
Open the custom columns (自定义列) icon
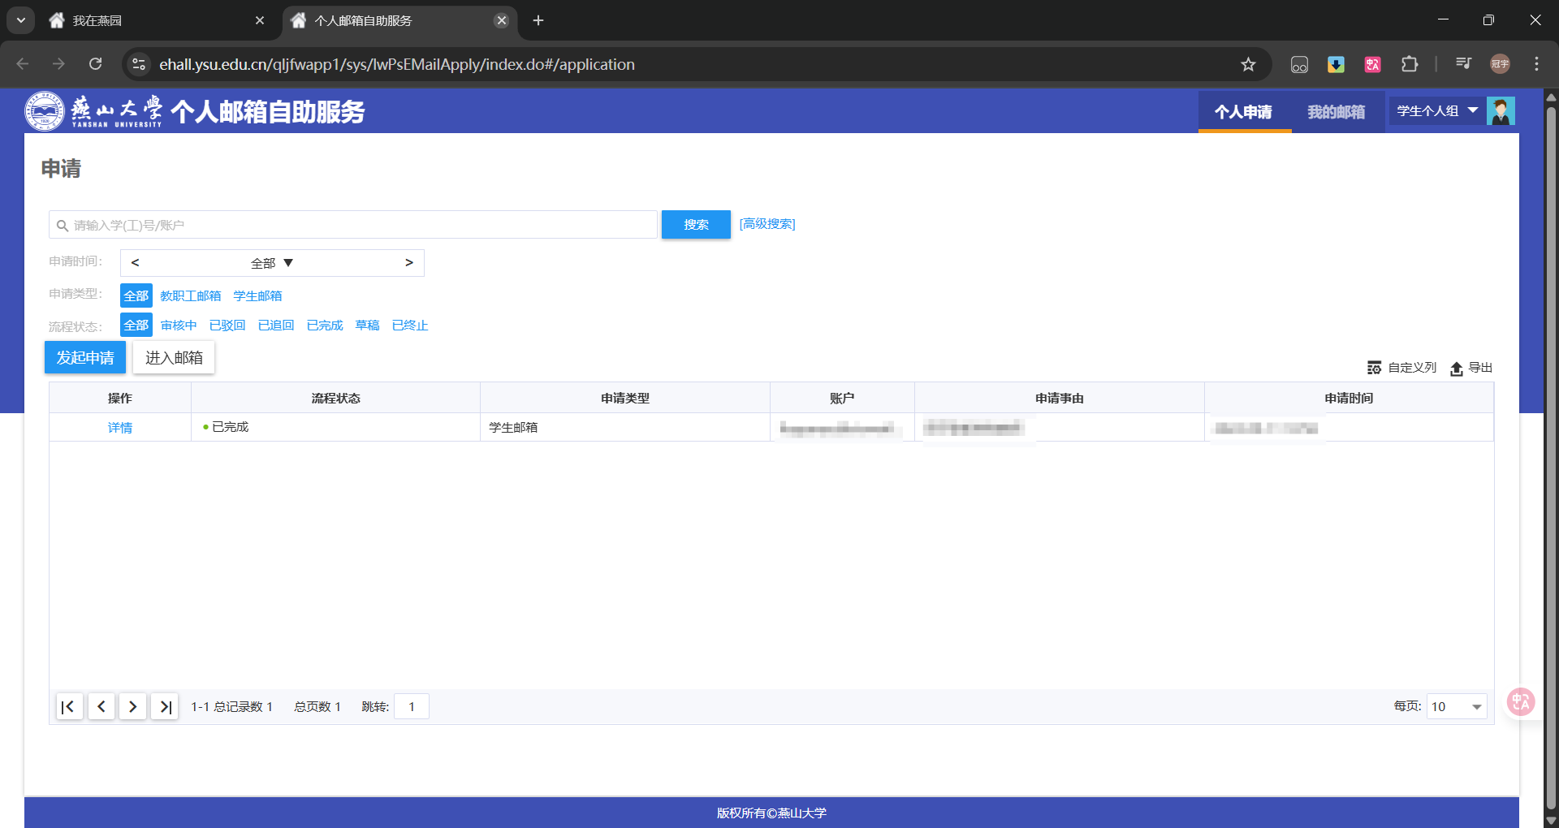click(1374, 369)
